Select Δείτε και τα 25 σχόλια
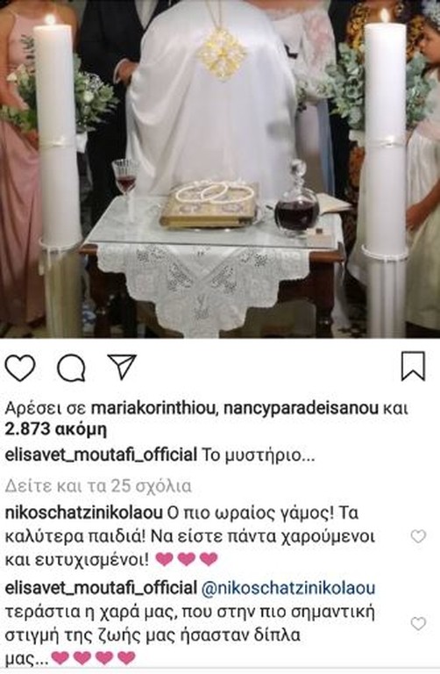This screenshot has height=674, width=440. click(x=98, y=486)
